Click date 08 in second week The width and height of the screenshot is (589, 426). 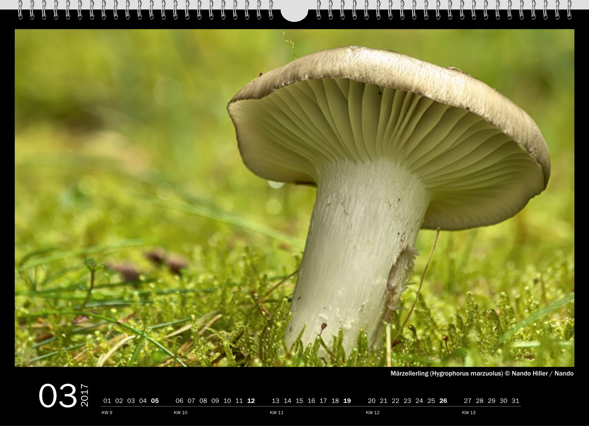point(203,401)
